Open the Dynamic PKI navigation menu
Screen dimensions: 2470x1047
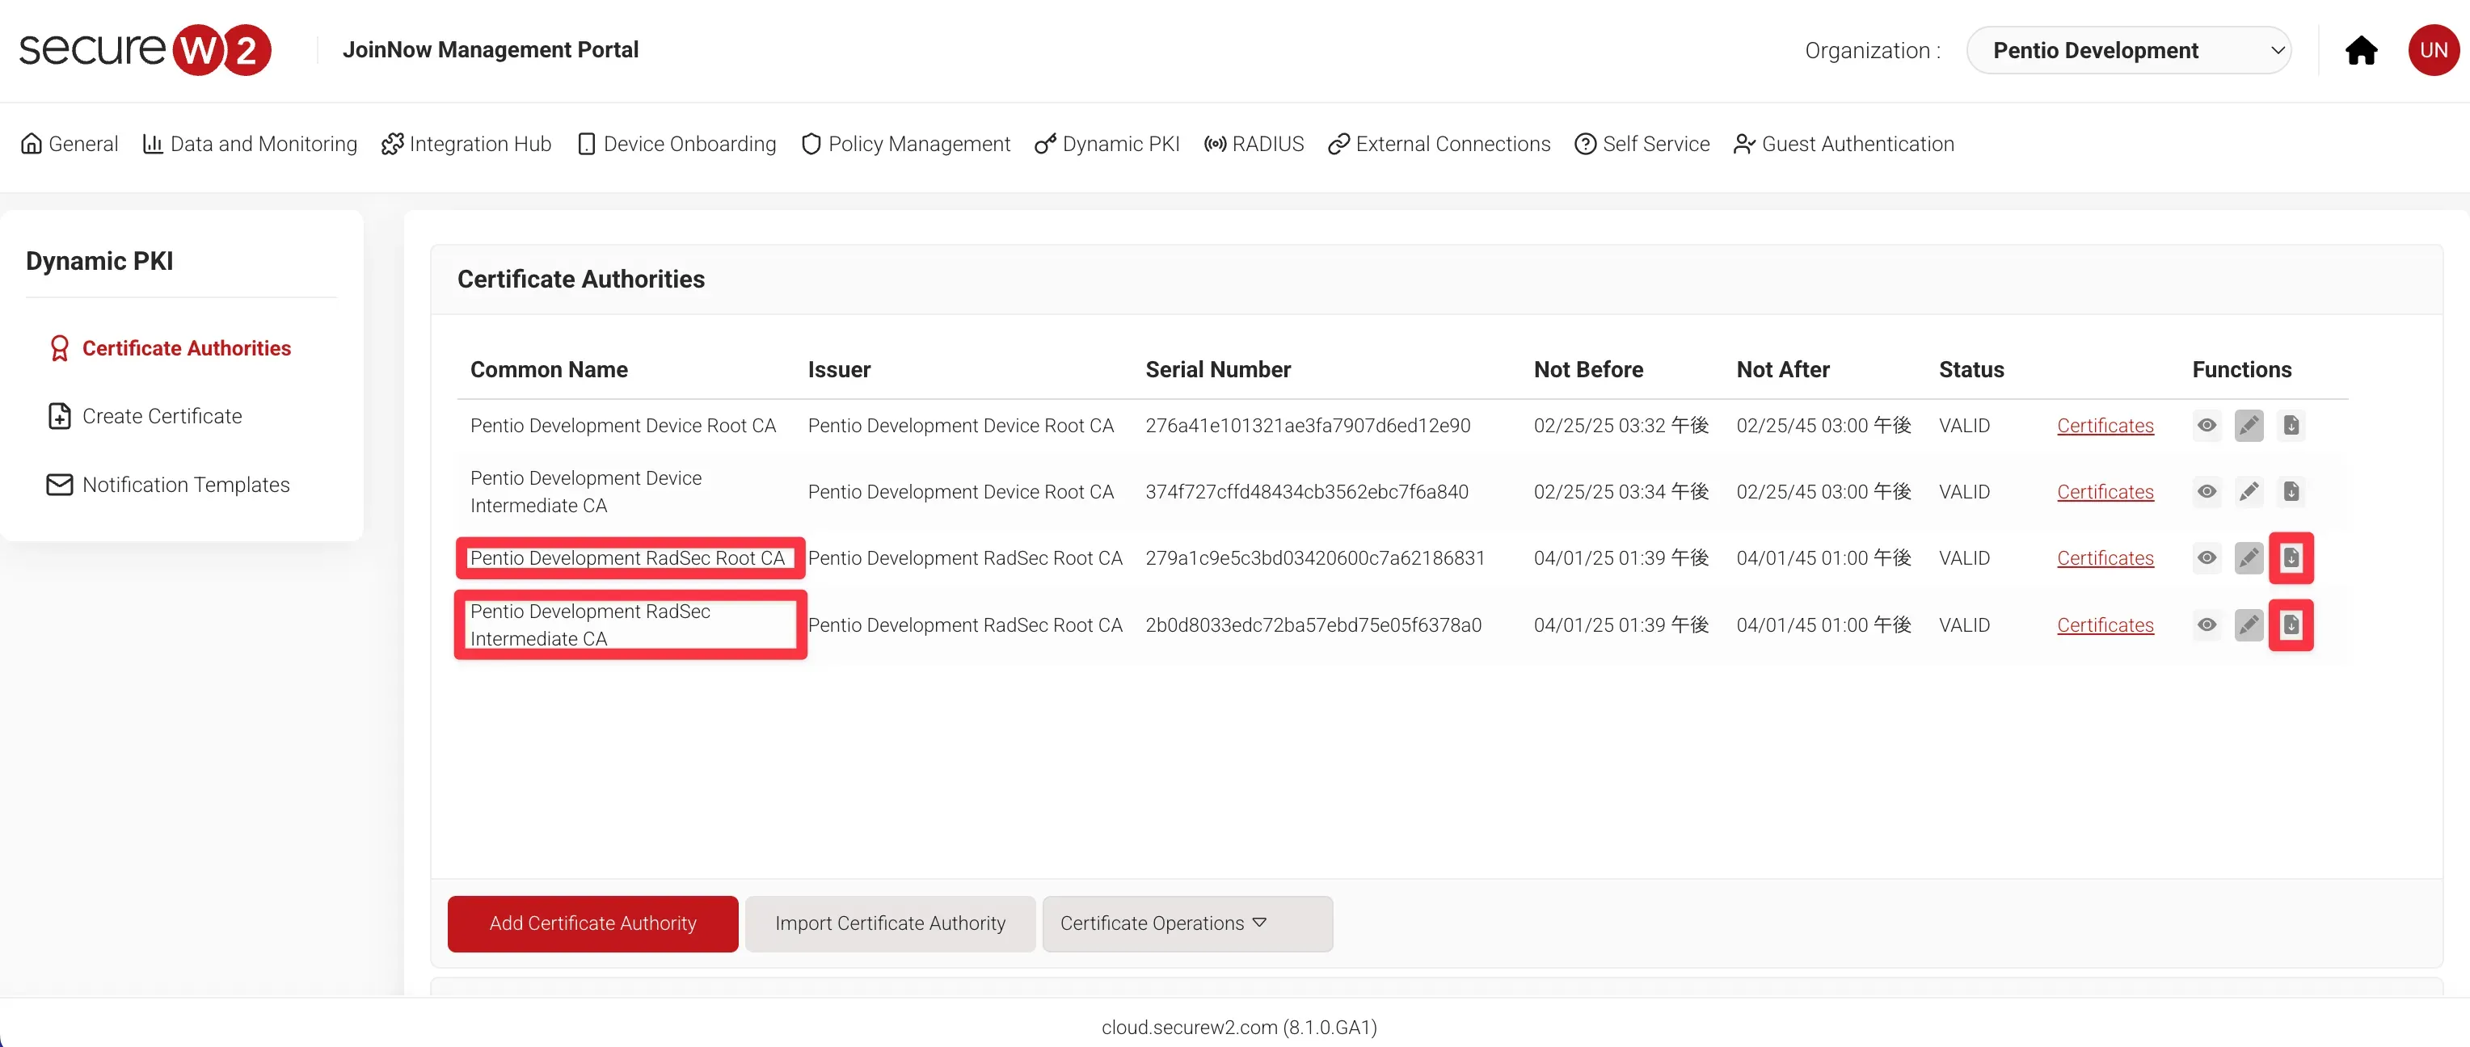coord(1107,144)
